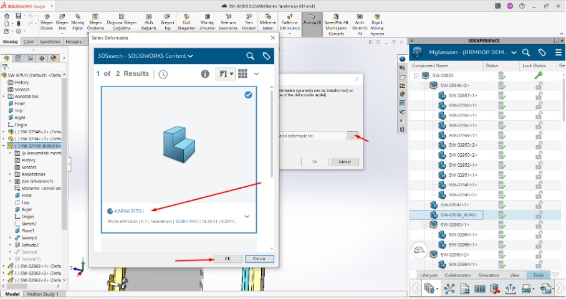Switch to grid tile view icon
The image size is (566, 299).
click(242, 74)
